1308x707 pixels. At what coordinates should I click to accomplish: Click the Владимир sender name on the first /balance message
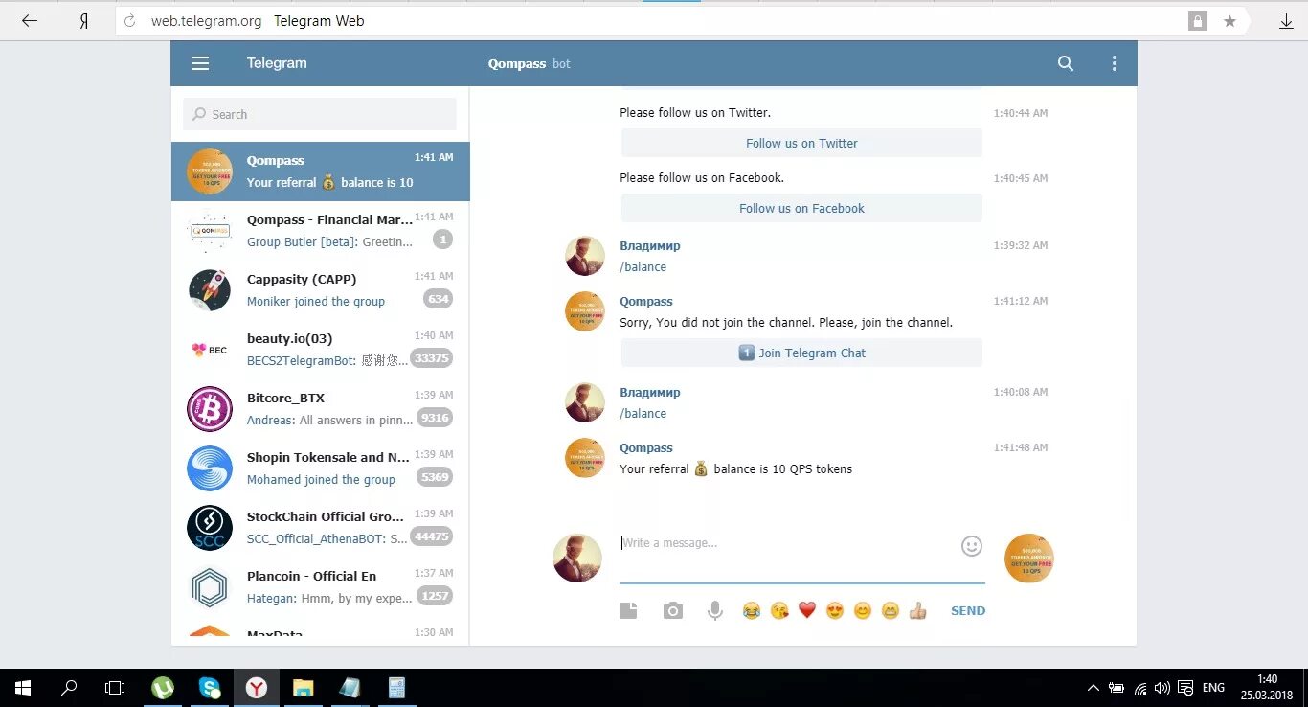[x=650, y=246]
